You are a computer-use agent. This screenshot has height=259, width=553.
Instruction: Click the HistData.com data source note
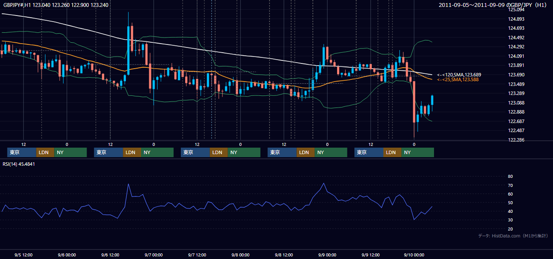pyautogui.click(x=513, y=236)
